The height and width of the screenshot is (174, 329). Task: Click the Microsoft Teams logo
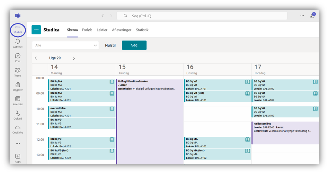[18, 16]
